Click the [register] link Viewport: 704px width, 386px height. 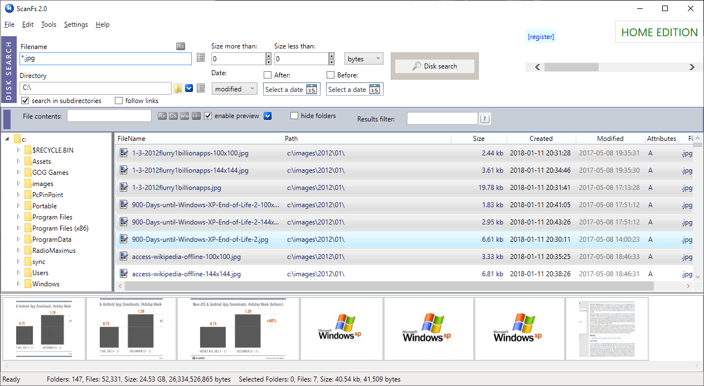[x=541, y=37]
